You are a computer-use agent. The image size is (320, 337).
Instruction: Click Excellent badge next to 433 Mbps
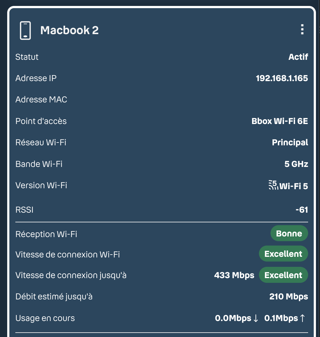(x=283, y=275)
